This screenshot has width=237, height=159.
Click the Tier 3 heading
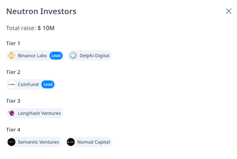13,101
